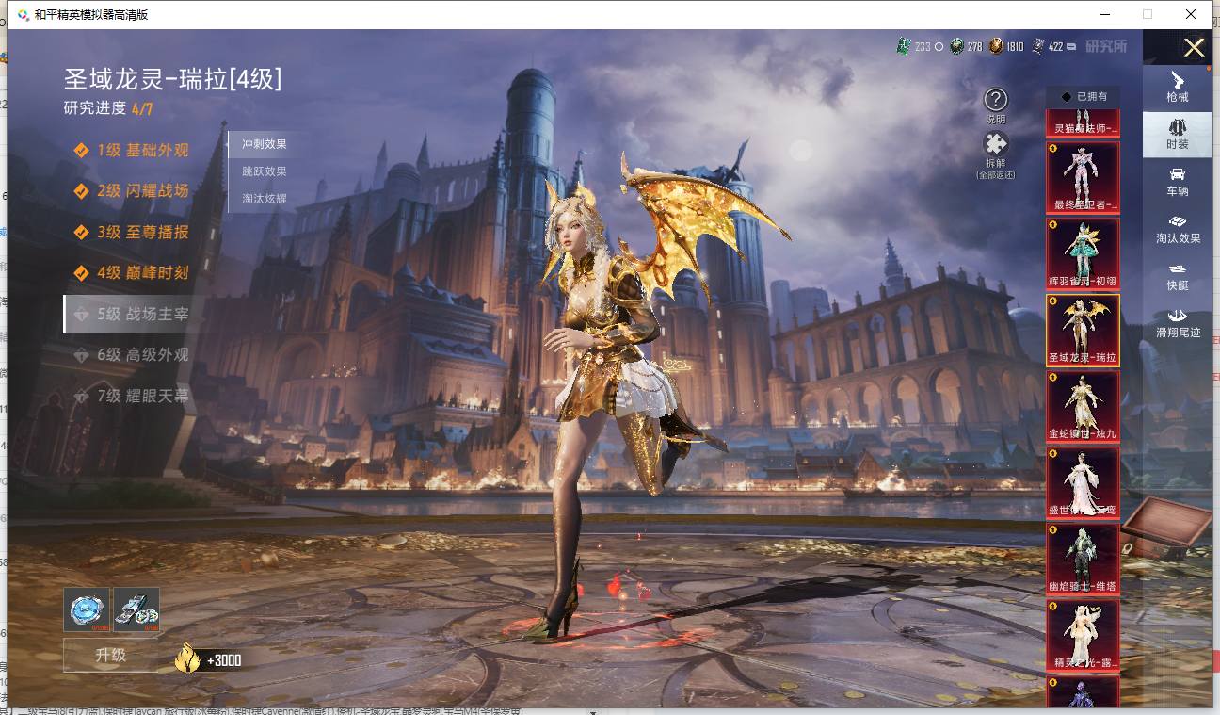Click the green currency icon showing 233

pyautogui.click(x=904, y=46)
